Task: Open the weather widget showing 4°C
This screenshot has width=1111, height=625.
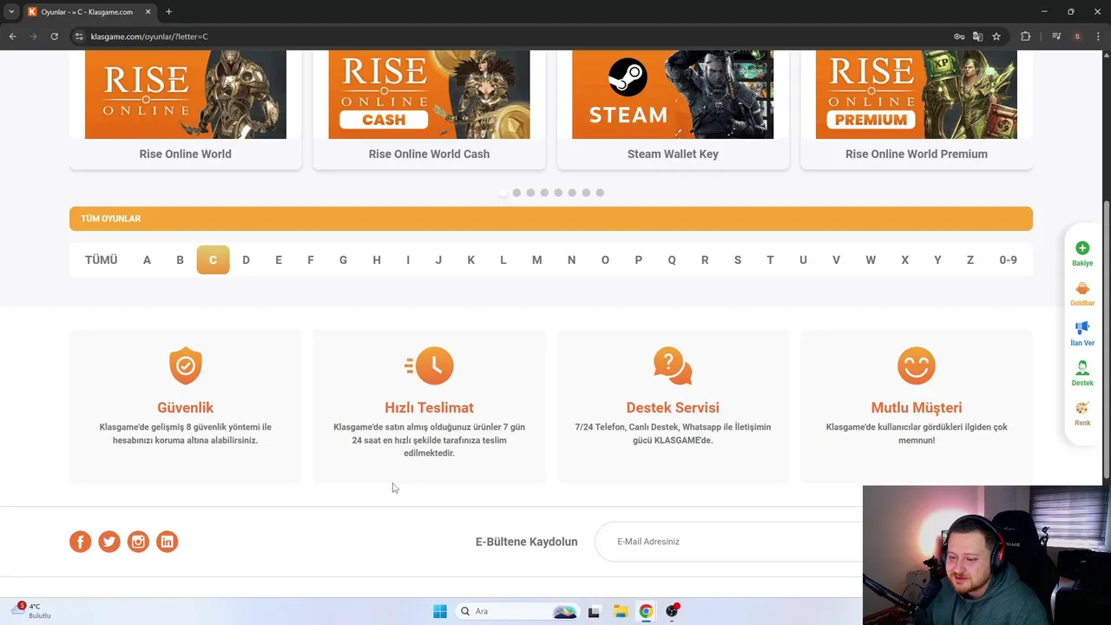Action: point(31,610)
